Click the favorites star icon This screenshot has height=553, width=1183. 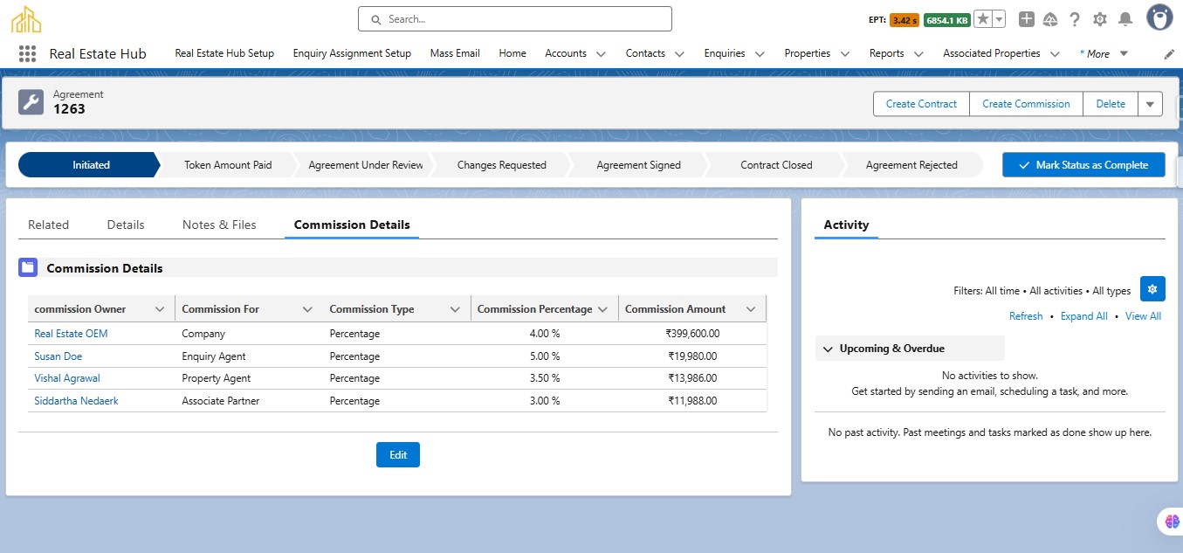point(982,19)
